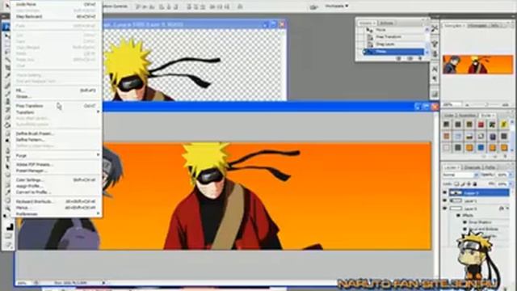Switch to the Actions tab
This screenshot has width=517, height=291.
point(387,23)
